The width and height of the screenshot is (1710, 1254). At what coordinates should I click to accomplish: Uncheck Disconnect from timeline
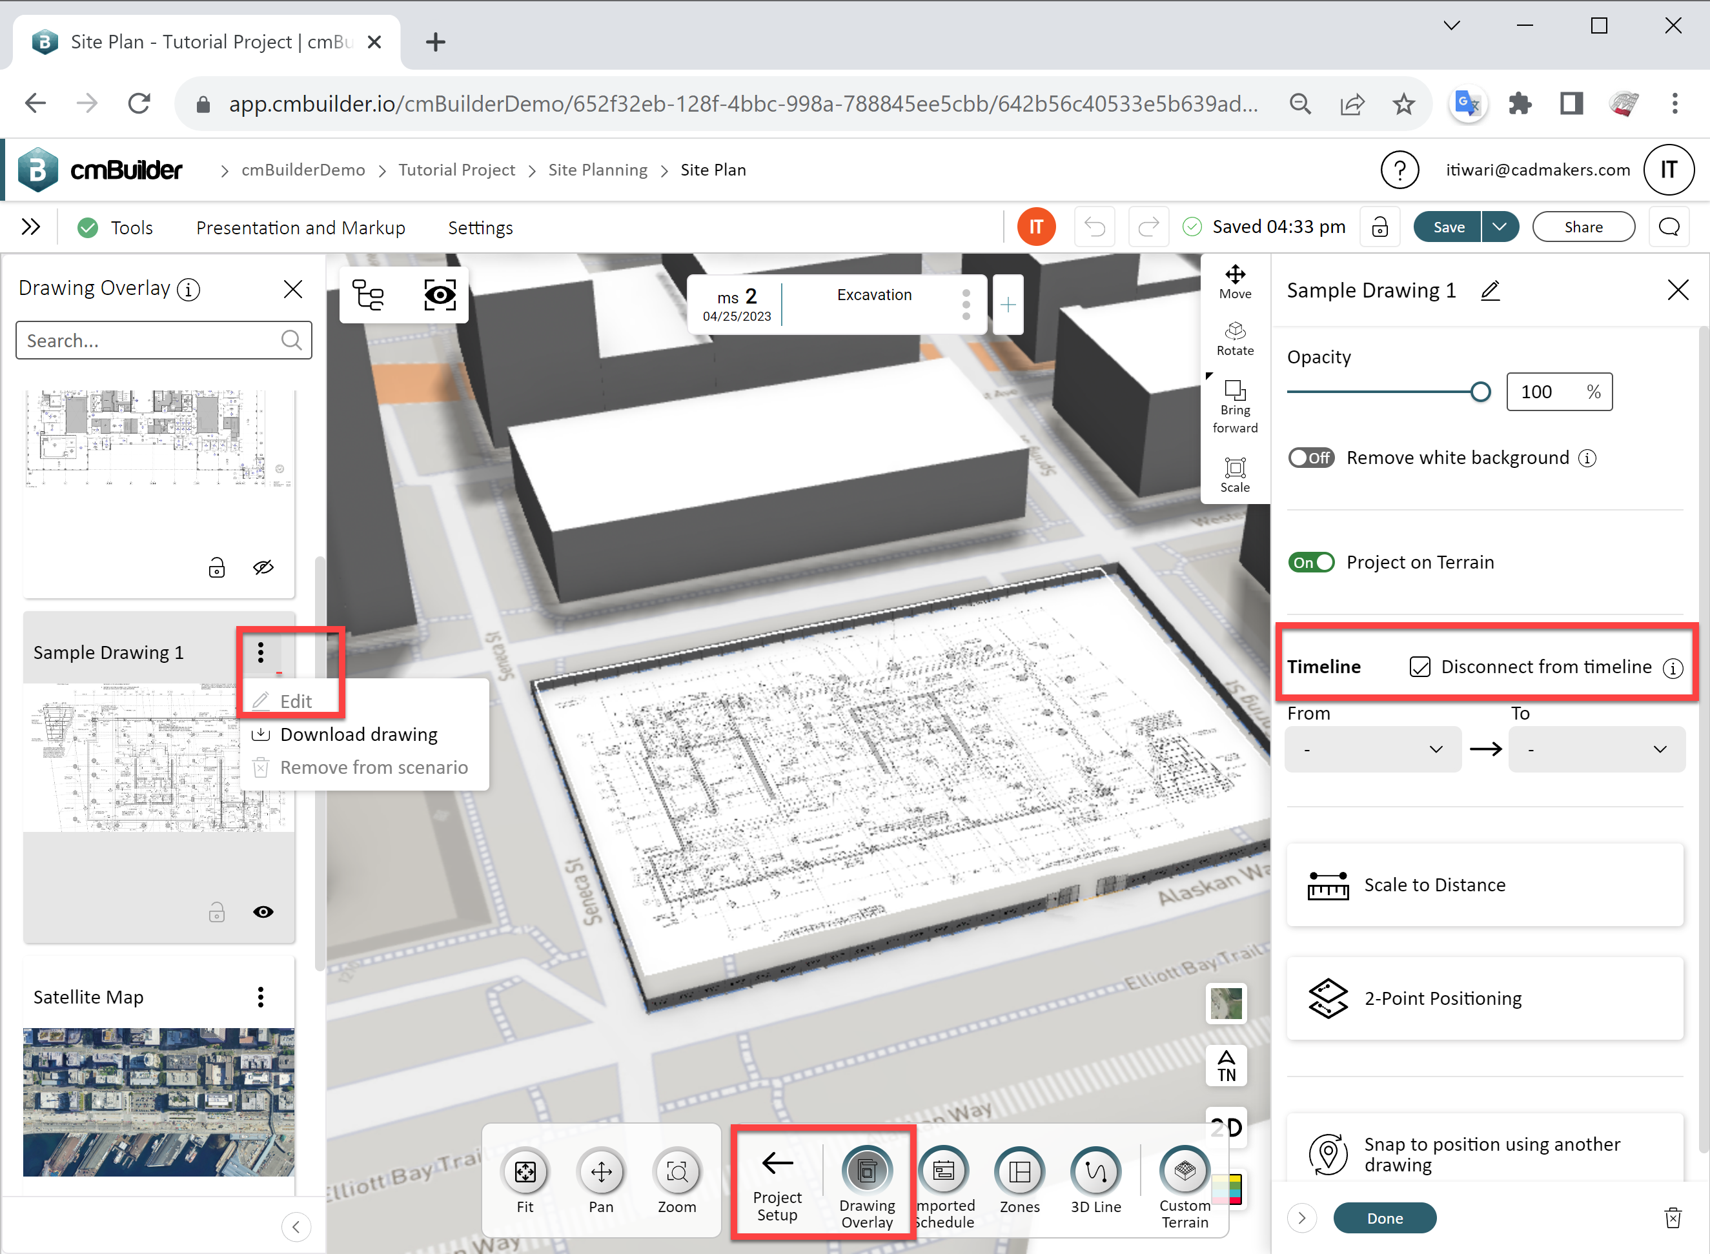click(x=1420, y=667)
